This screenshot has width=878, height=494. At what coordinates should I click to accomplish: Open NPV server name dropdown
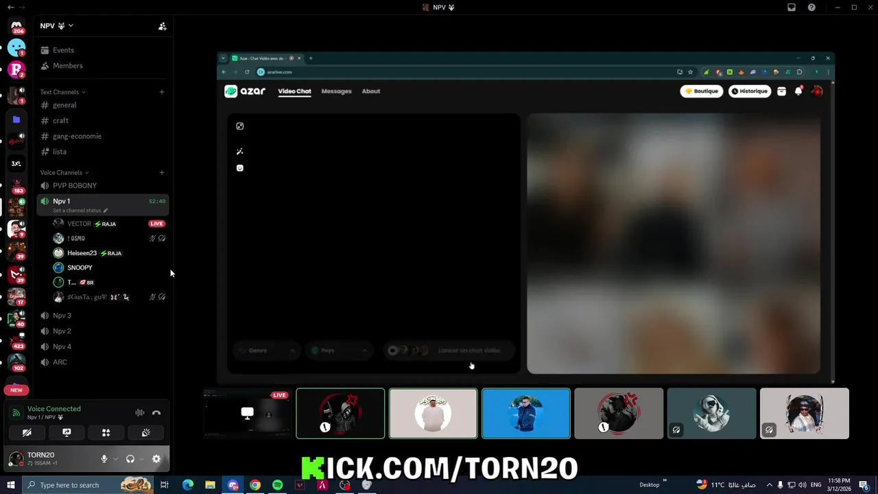click(x=56, y=26)
